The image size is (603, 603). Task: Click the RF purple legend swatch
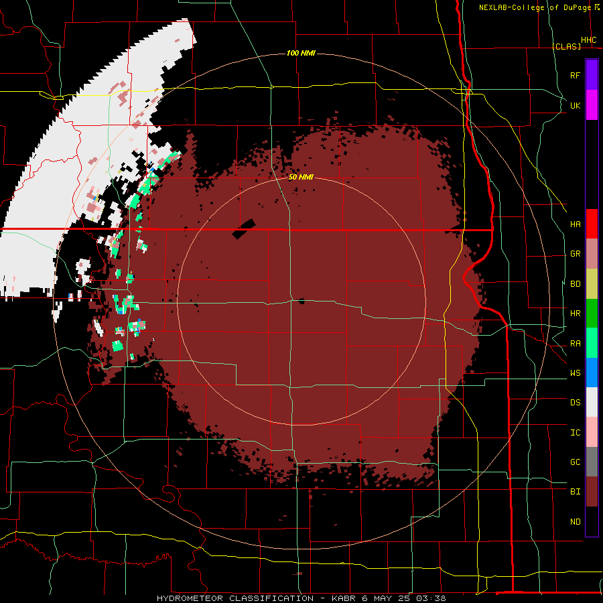(592, 75)
